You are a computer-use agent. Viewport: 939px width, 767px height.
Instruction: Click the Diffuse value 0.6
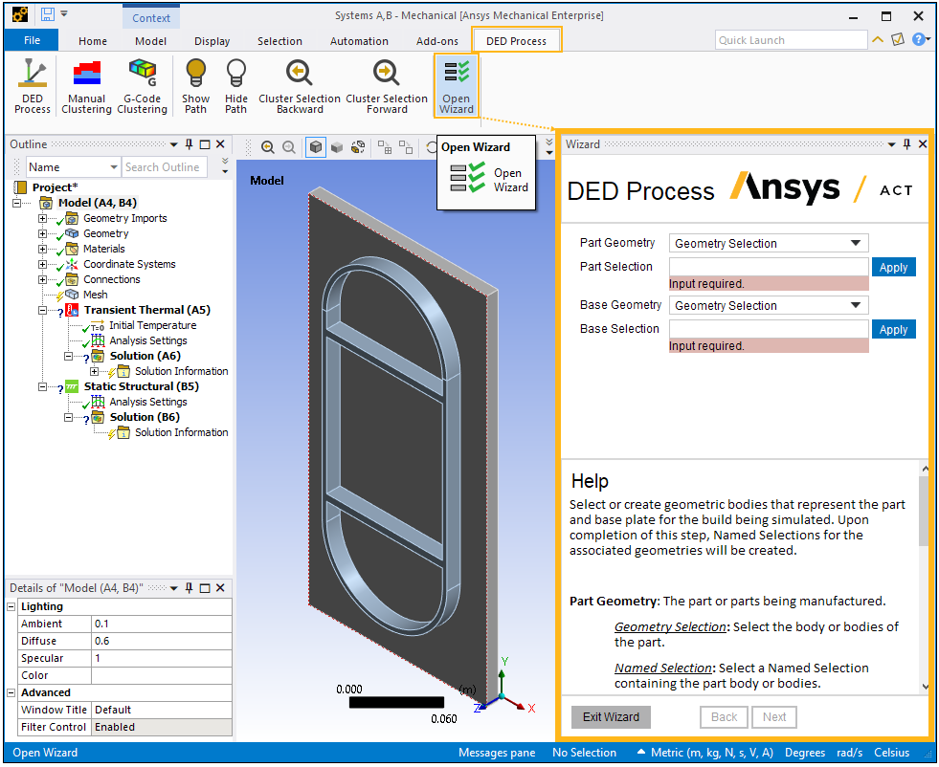coord(161,642)
